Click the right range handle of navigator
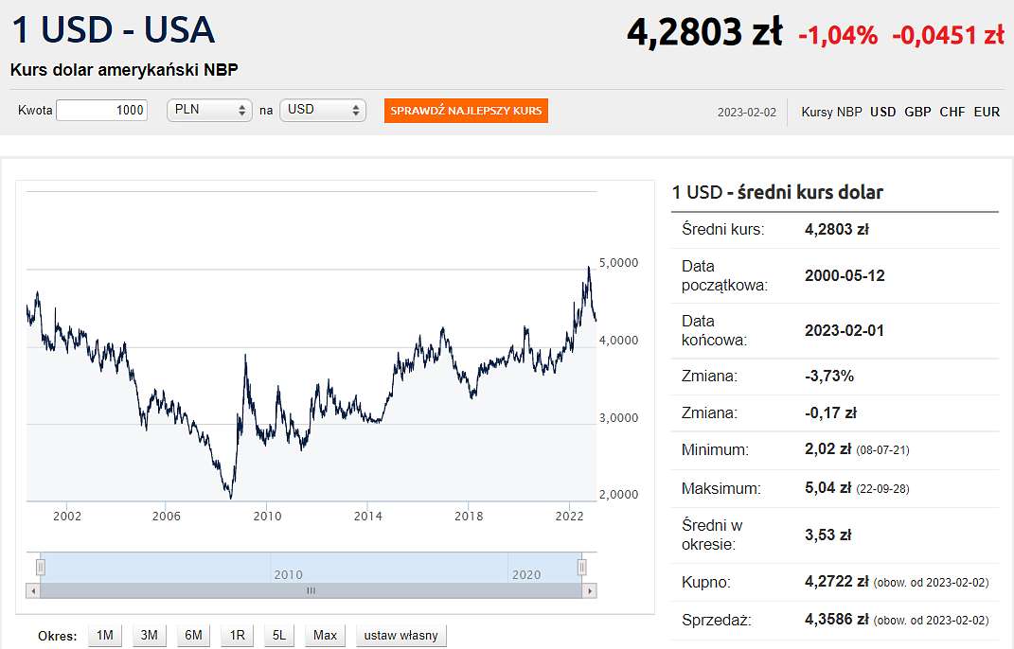The width and height of the screenshot is (1014, 649). (581, 568)
